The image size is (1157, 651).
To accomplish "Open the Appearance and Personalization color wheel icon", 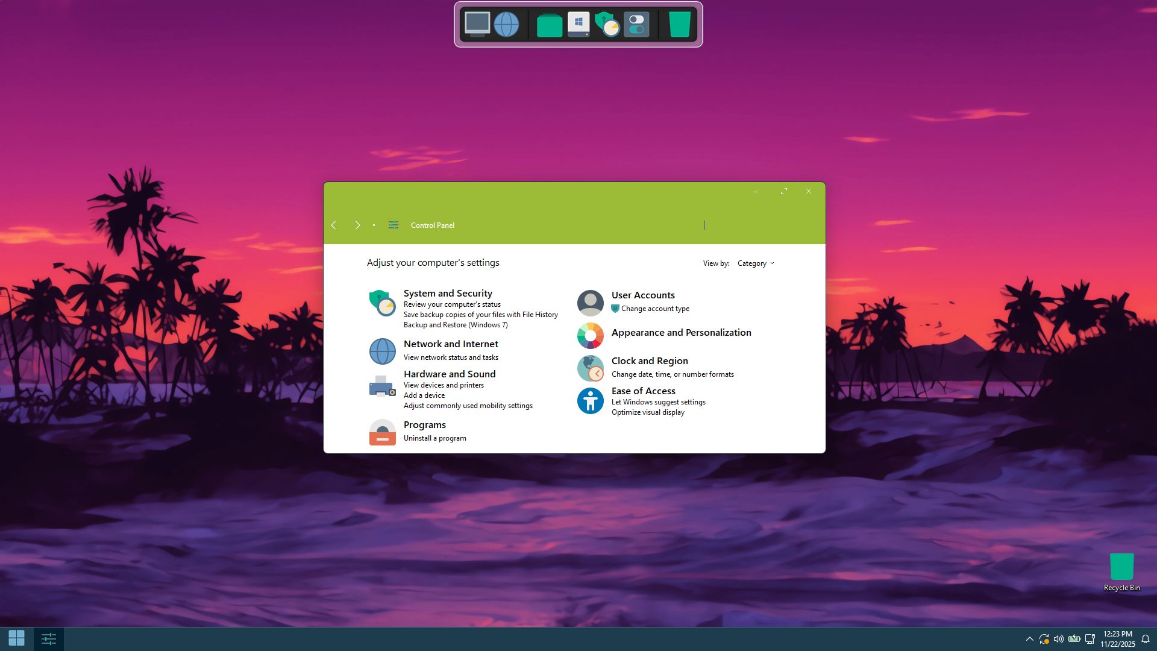I will click(x=590, y=336).
